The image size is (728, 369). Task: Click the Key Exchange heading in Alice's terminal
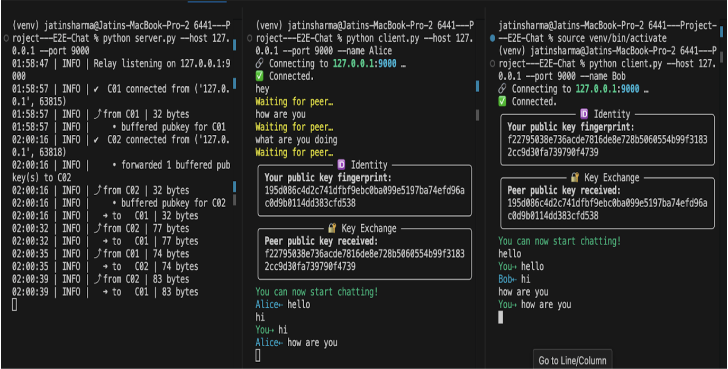click(369, 228)
